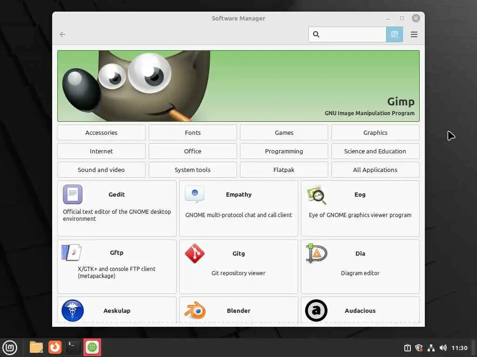Open the hamburger menu in Software Manager
Viewport: 477px width, 357px height.
414,34
